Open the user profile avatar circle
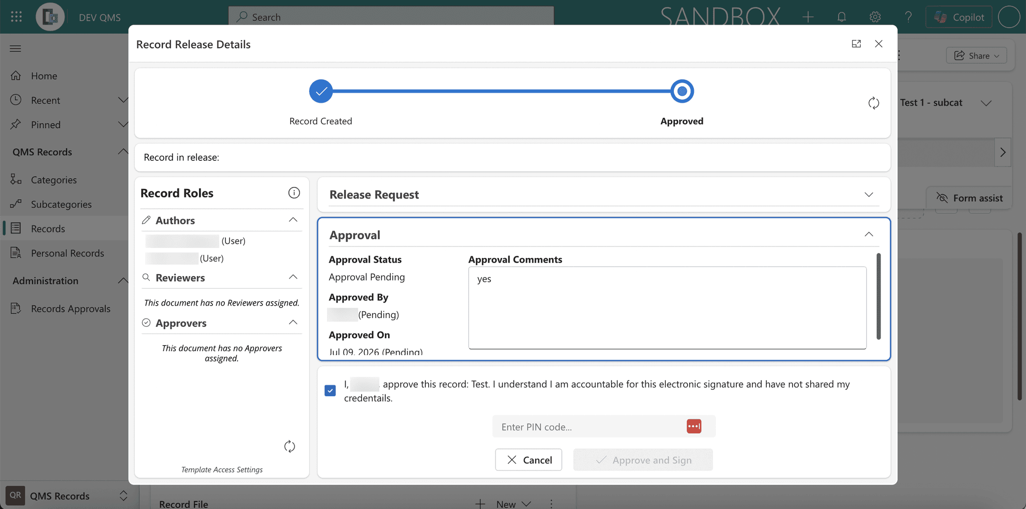This screenshot has width=1026, height=509. [x=1009, y=17]
